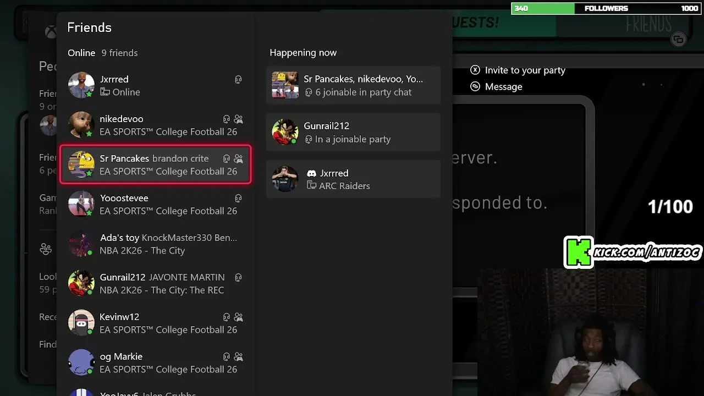
Task: Click nikedevoo's avatar picture
Action: pos(81,125)
